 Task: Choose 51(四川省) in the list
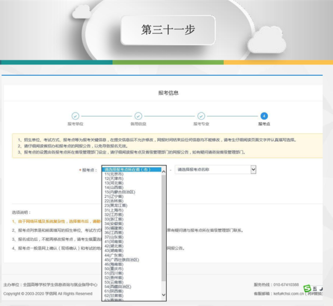tap(114, 273)
